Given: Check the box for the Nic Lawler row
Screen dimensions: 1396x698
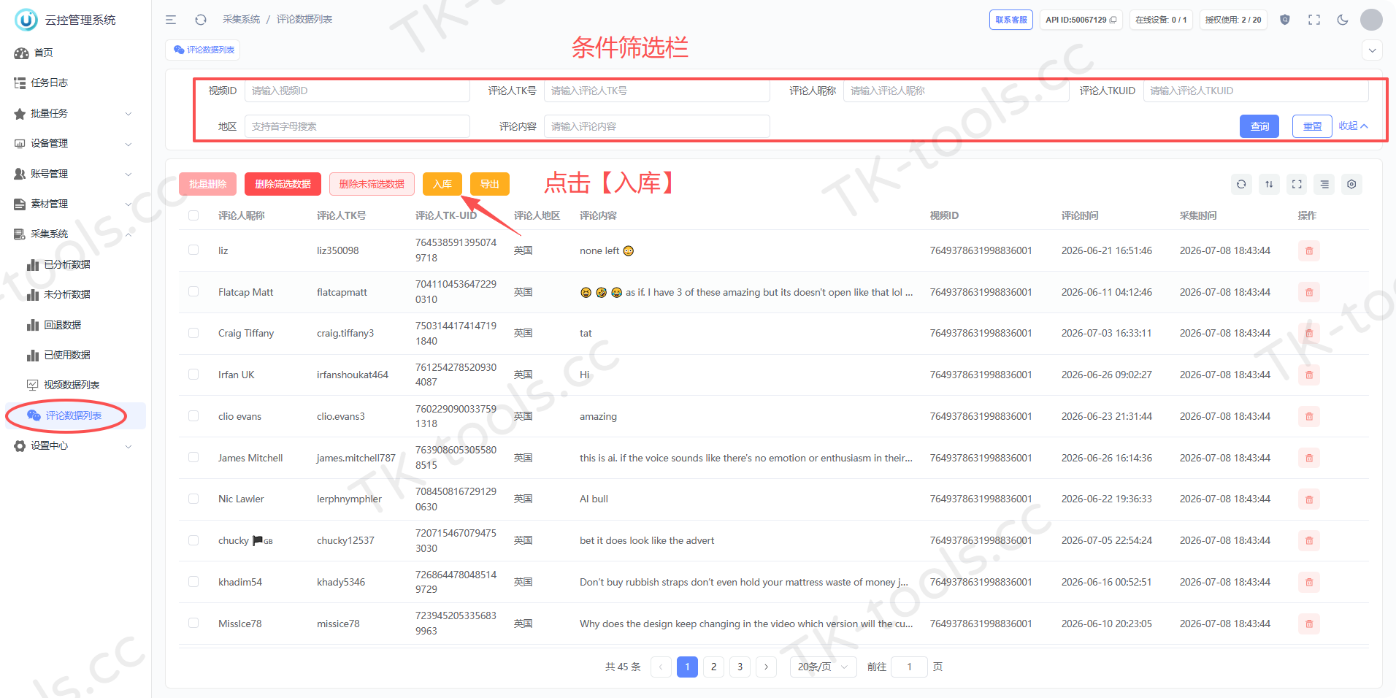Looking at the screenshot, I should (x=193, y=499).
